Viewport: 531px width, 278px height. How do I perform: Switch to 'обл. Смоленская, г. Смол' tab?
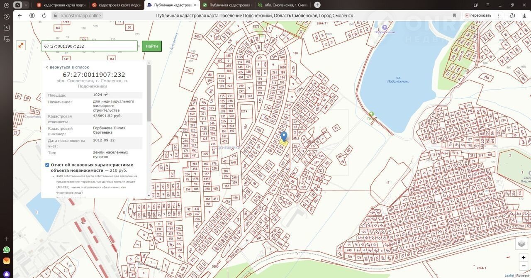[282, 5]
